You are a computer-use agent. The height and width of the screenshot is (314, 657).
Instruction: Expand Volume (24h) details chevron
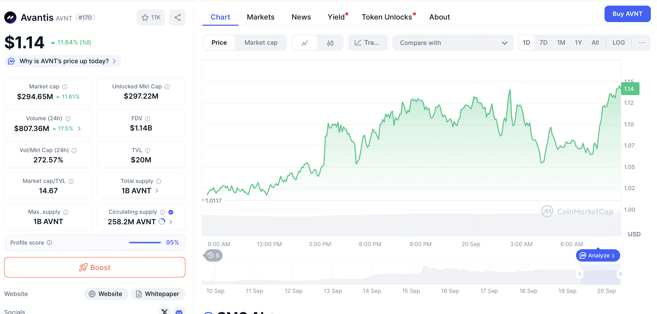(79, 128)
